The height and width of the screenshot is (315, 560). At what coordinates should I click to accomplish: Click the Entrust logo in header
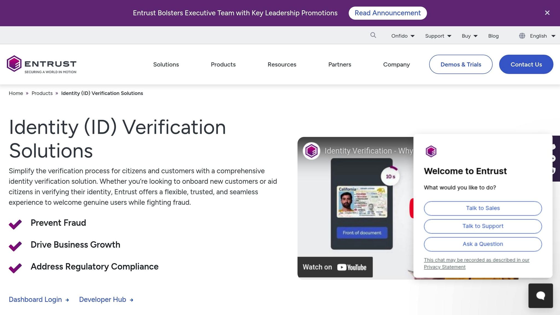pyautogui.click(x=42, y=64)
